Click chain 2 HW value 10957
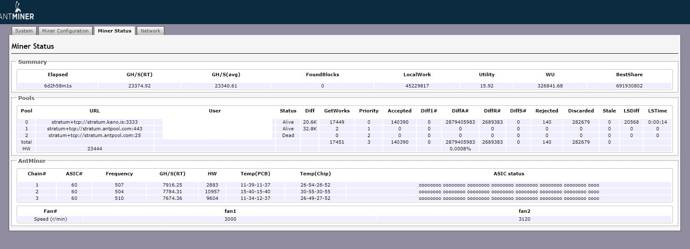 point(212,192)
